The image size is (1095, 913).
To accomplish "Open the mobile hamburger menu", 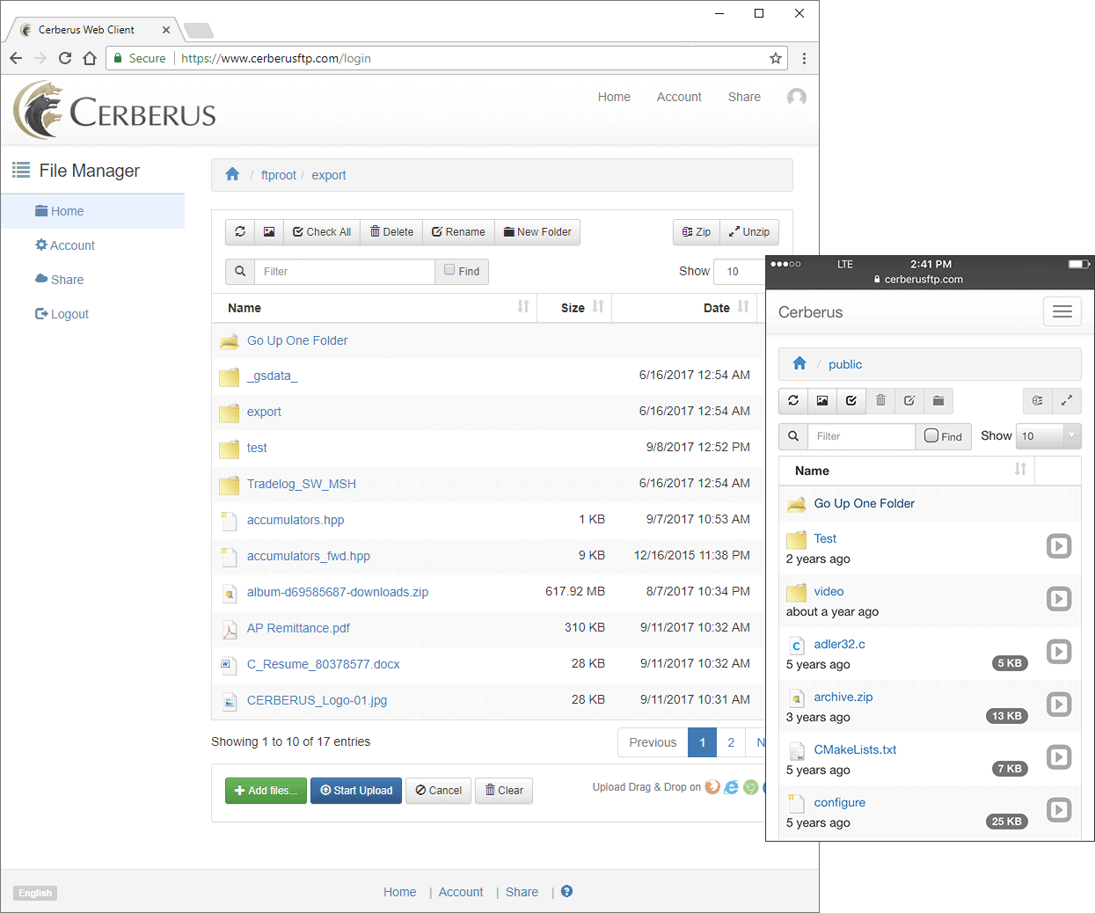I will click(x=1062, y=311).
